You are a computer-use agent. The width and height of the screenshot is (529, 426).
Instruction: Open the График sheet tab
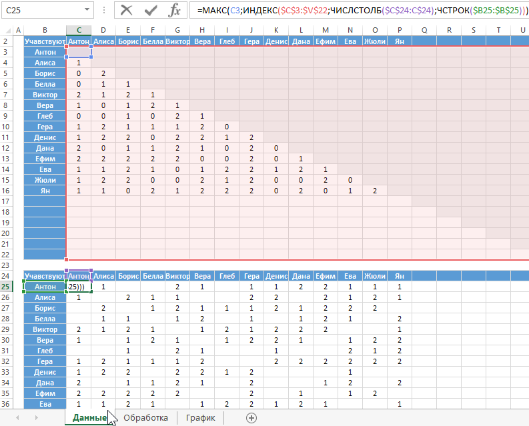(x=201, y=418)
